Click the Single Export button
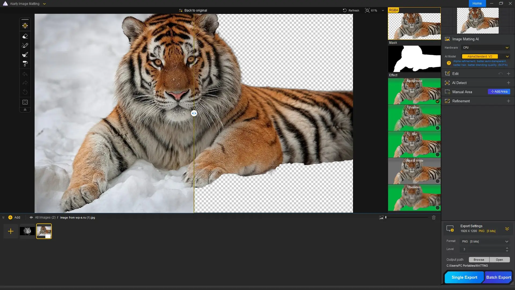 (464, 277)
